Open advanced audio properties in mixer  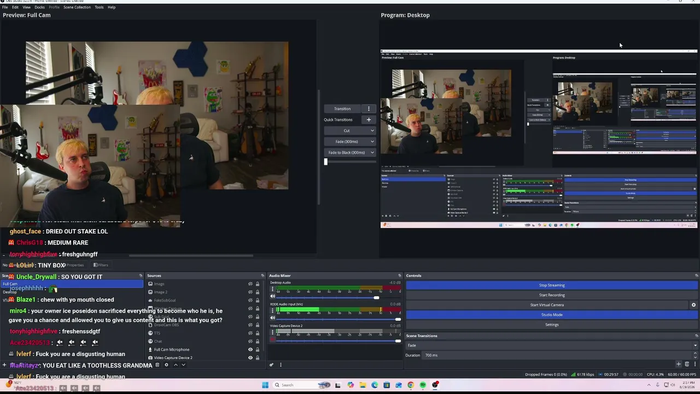pos(271,365)
